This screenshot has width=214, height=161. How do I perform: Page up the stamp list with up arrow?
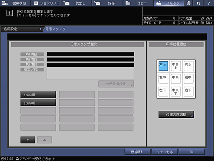pyautogui.click(x=45, y=140)
